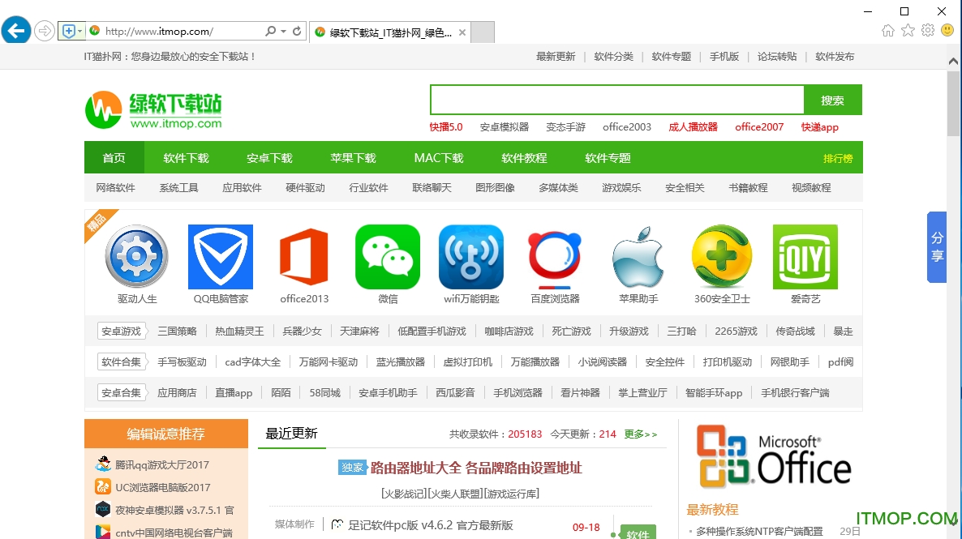Viewport: 962px width, 539px height.
Task: Open the 排行榜 ranking link
Action: (x=837, y=158)
